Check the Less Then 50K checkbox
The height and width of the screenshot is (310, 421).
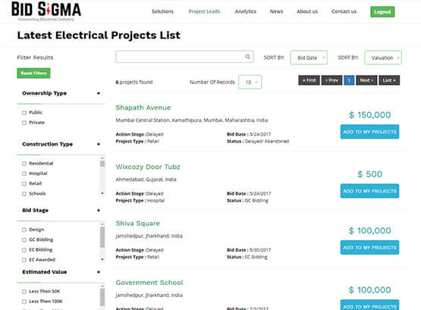click(24, 292)
